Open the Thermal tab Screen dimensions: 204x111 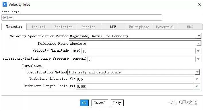[x=39, y=27]
